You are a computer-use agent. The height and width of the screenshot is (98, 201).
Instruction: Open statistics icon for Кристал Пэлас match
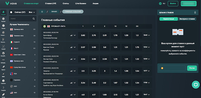click(71, 47)
